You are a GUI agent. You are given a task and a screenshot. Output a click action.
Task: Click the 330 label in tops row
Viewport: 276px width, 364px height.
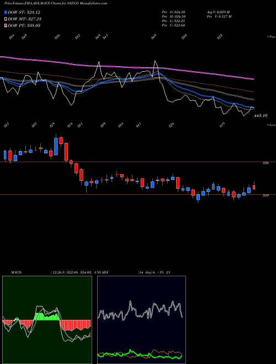[184, 37]
